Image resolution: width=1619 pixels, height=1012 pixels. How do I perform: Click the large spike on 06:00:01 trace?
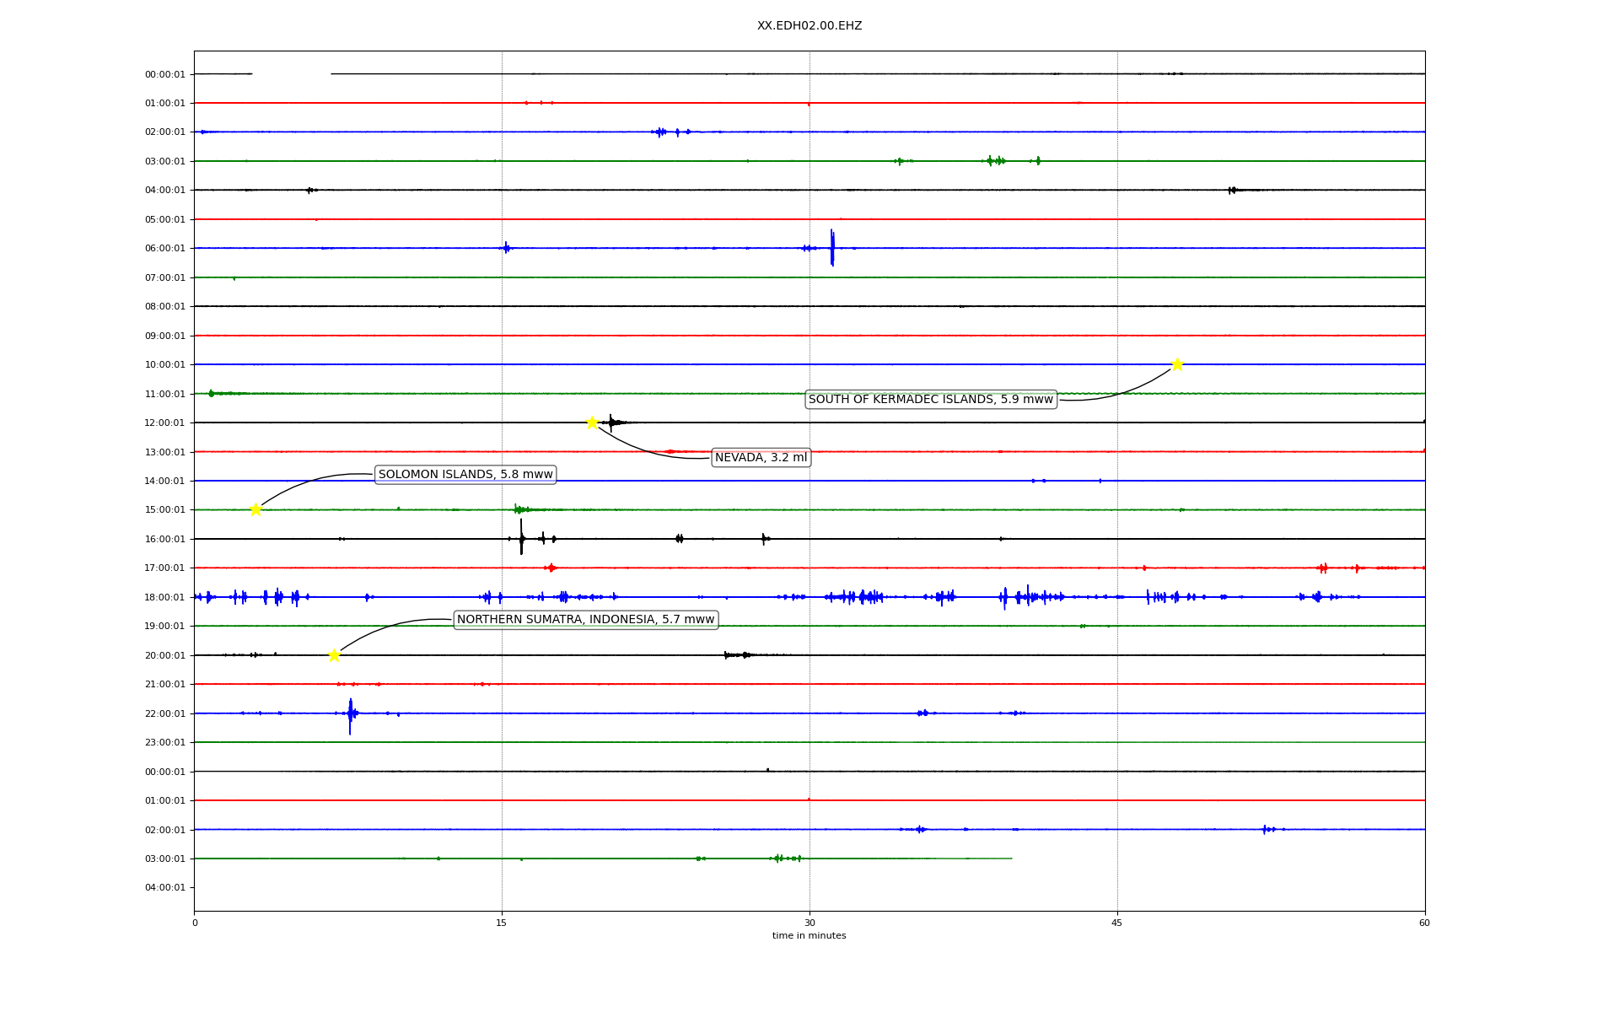832,247
